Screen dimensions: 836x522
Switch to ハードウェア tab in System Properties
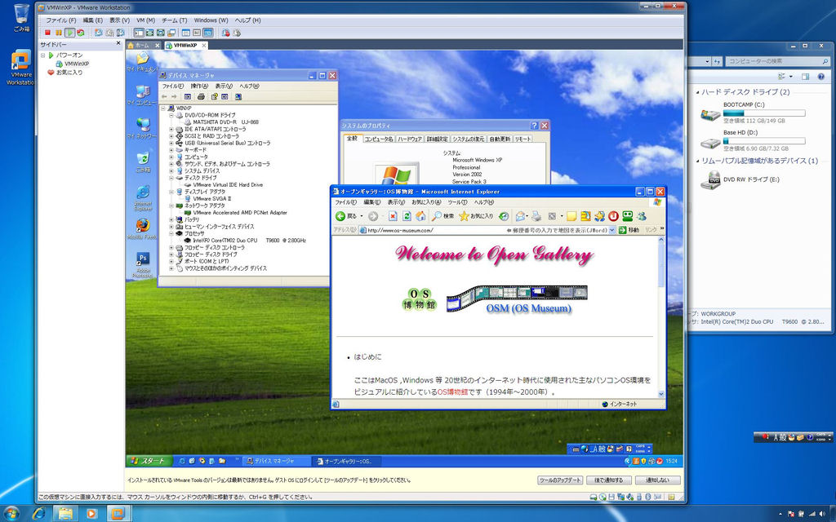point(410,139)
